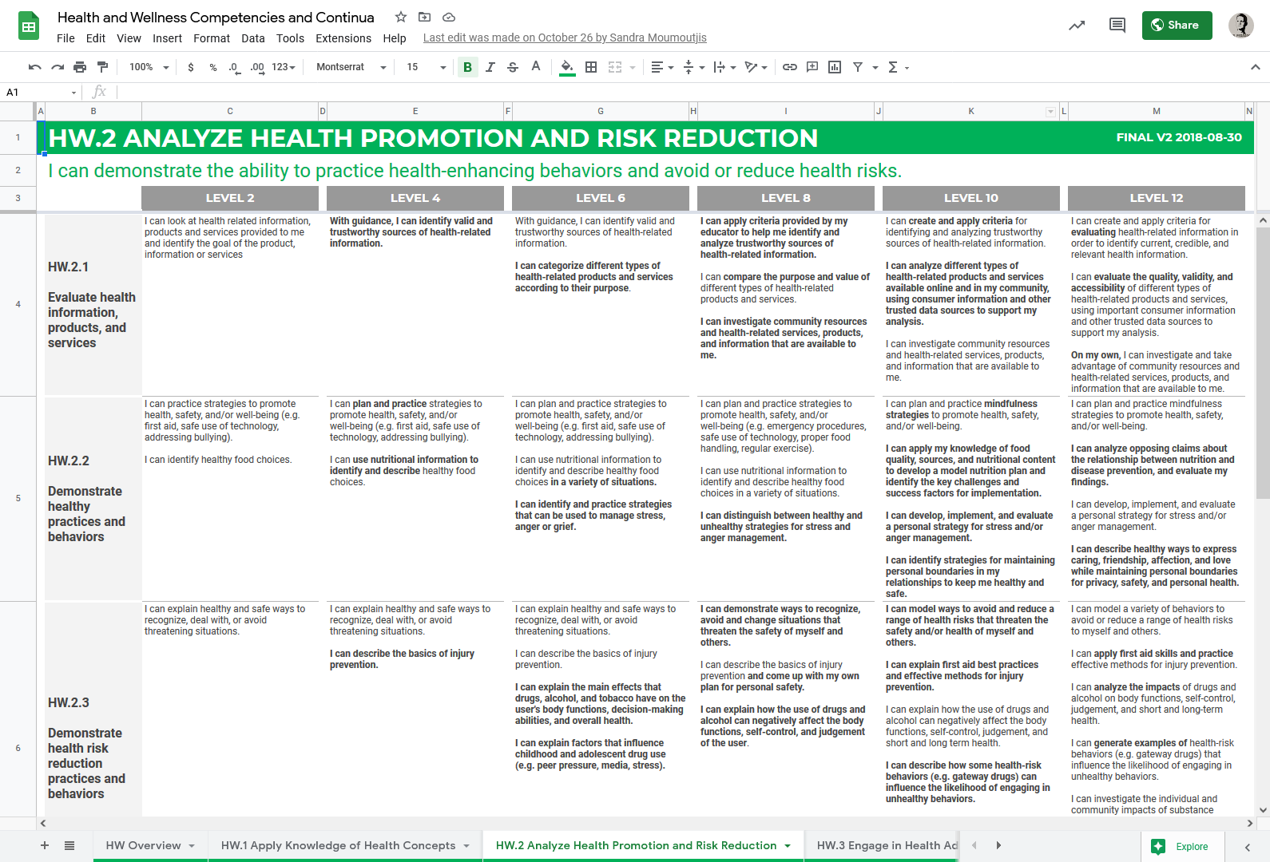Screen dimensions: 1270x862
Task: Open the fill color picker
Action: tap(567, 67)
